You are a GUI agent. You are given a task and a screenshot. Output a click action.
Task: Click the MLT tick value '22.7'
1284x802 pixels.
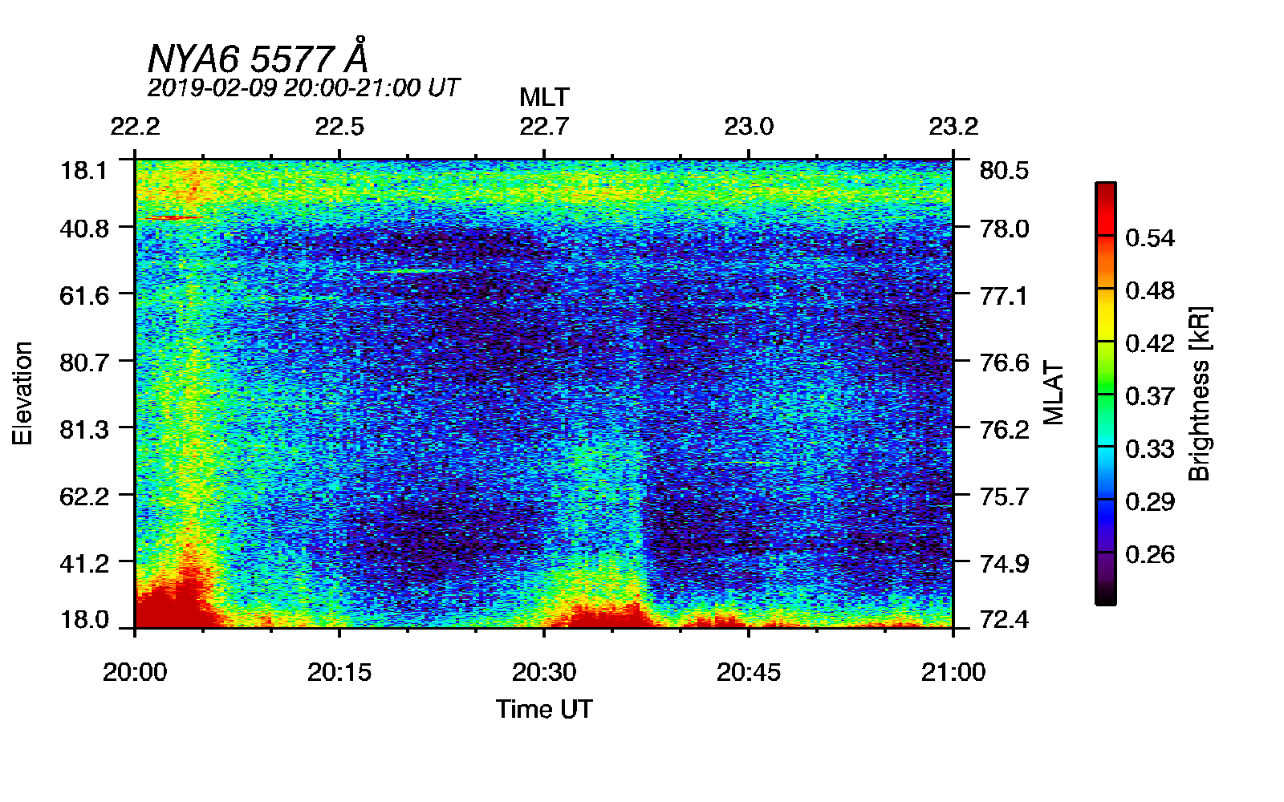tap(544, 127)
